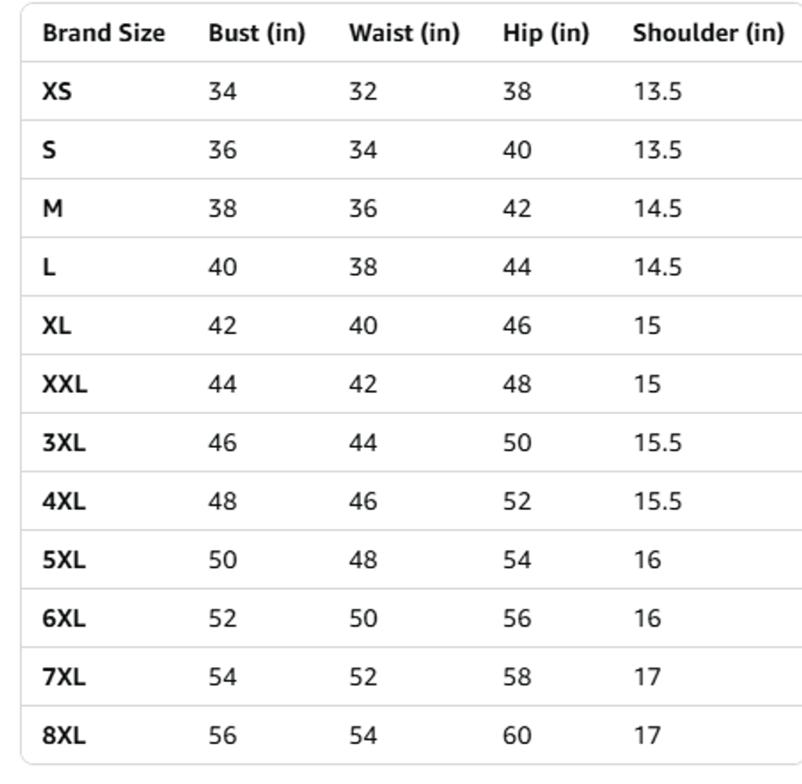Viewport: 802px width, 784px height.
Task: Select the L size row label
Action: click(49, 267)
